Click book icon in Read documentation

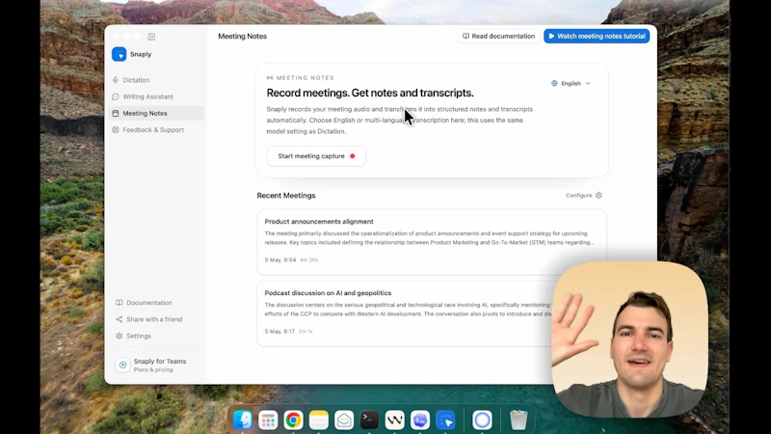(x=465, y=36)
